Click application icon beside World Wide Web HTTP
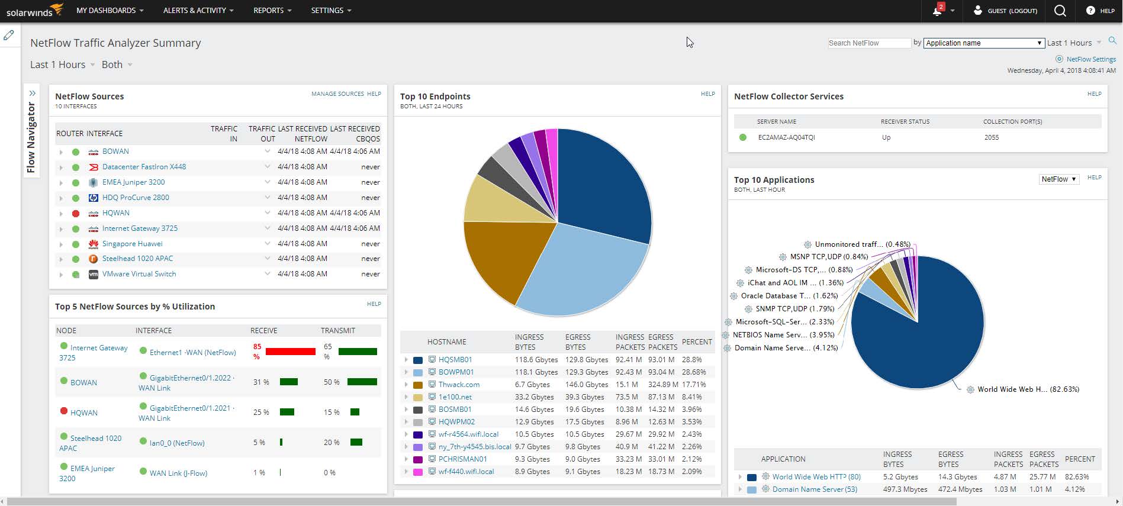The width and height of the screenshot is (1123, 506). pyautogui.click(x=765, y=476)
